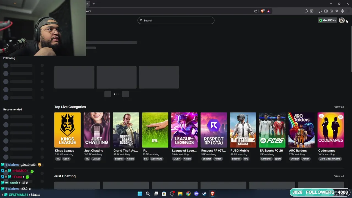Click the Recommended sidebar heading
The width and height of the screenshot is (352, 198).
(x=13, y=109)
